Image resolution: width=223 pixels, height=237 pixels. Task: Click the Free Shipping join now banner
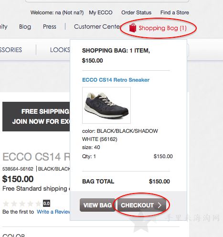click(36, 117)
